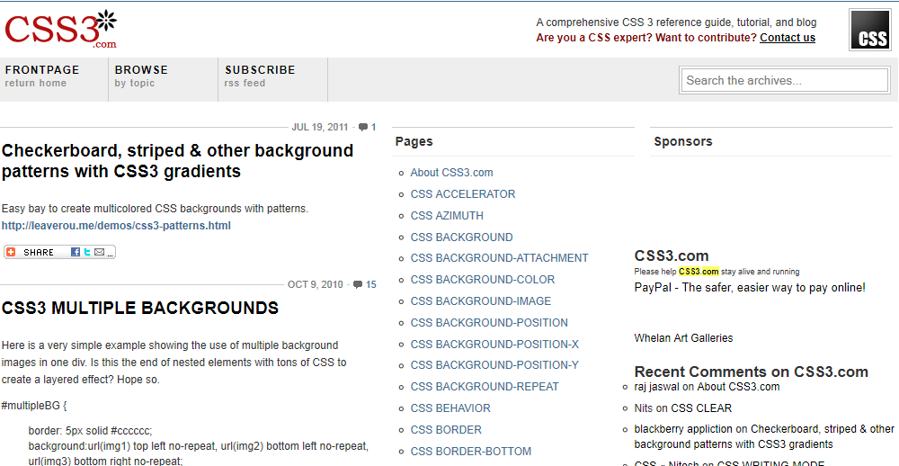Open CSS BEHAVIOR page
Viewport: 899px width, 466px height.
[x=450, y=408]
